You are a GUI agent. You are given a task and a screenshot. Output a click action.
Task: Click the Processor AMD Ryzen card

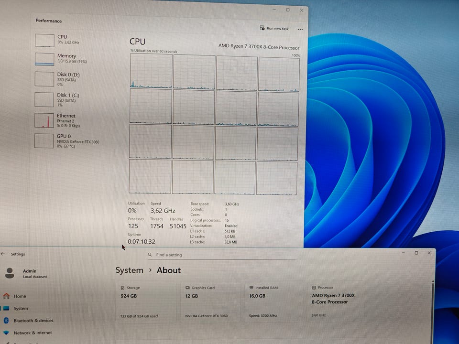[337, 302]
